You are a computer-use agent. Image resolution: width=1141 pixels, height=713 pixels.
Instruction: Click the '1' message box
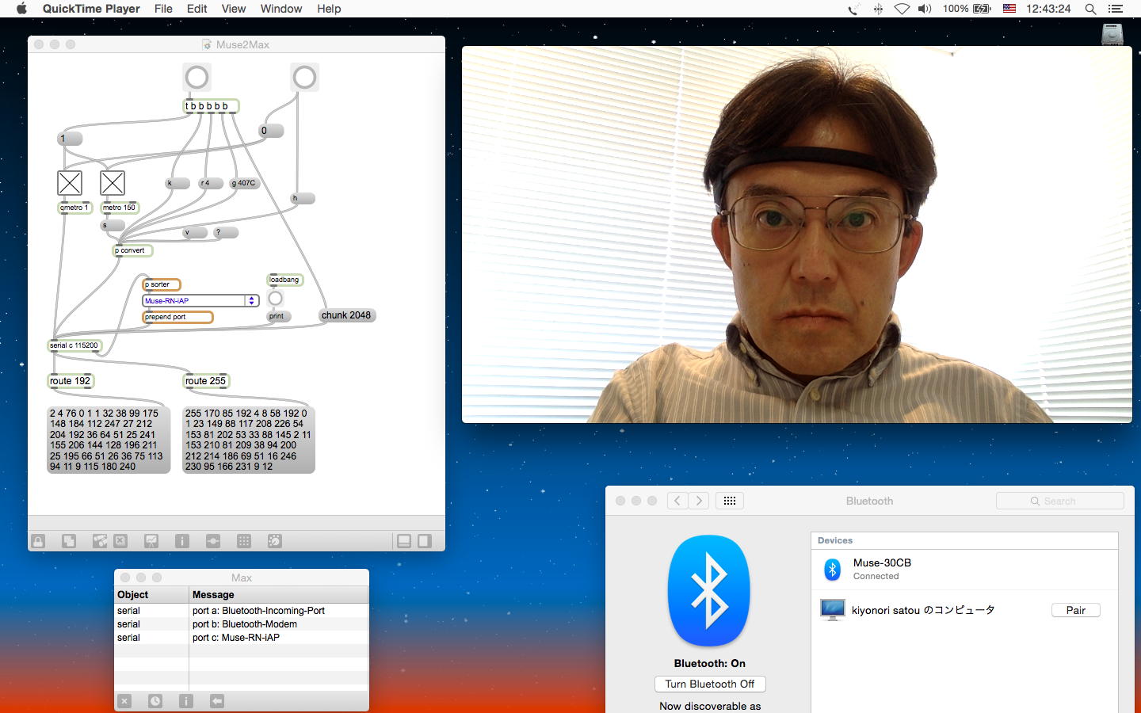click(70, 139)
